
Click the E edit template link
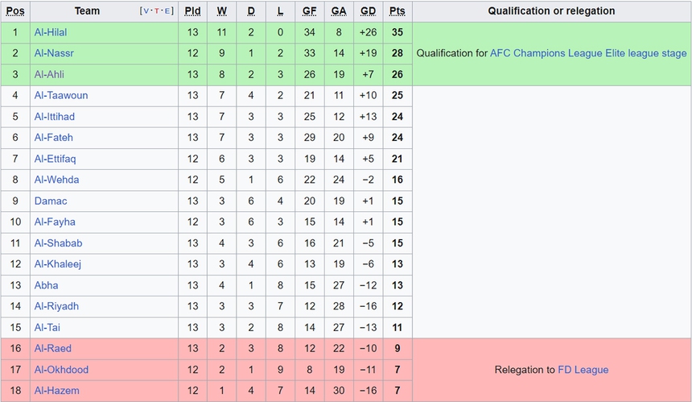(167, 11)
